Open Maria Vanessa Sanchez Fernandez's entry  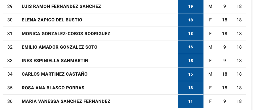[66, 101]
